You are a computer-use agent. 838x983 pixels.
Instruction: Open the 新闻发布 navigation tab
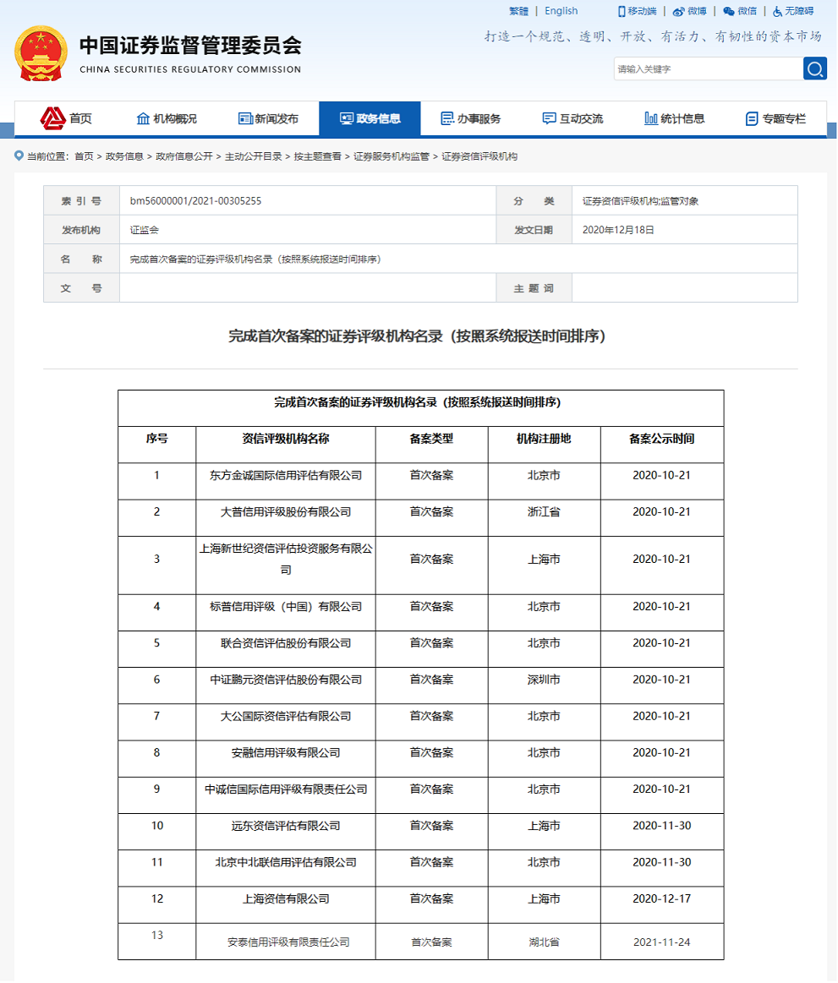coord(268,118)
